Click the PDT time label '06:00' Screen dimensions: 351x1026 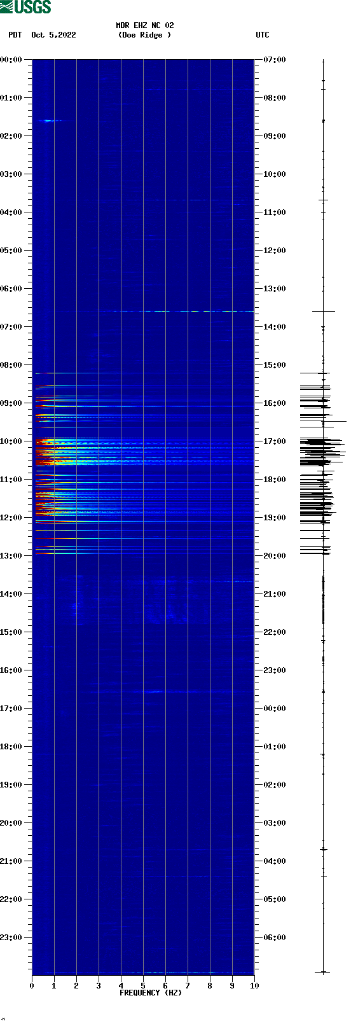click(11, 289)
